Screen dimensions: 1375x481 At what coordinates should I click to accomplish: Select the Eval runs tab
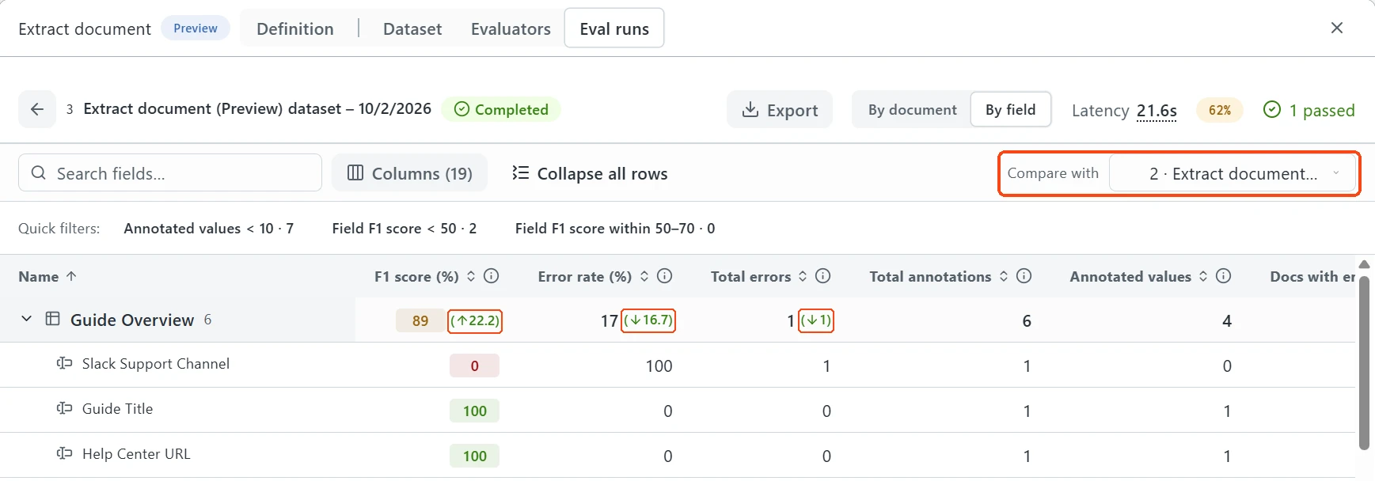pos(614,28)
